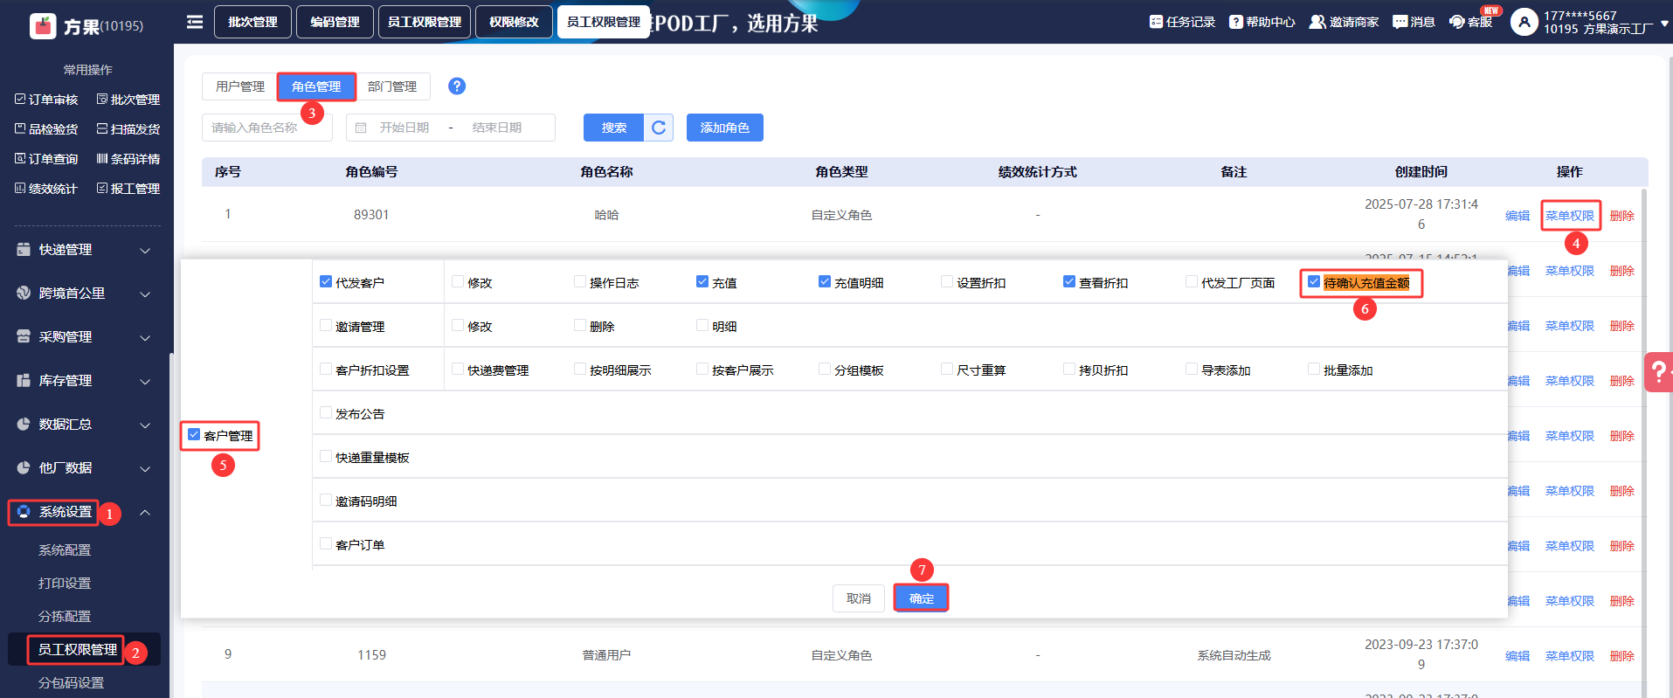Click the 确定 confirm button
1673x698 pixels.
tap(921, 598)
